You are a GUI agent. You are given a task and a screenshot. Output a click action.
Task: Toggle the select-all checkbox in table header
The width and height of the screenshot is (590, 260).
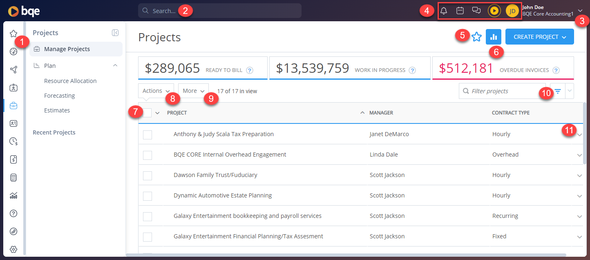[147, 113]
